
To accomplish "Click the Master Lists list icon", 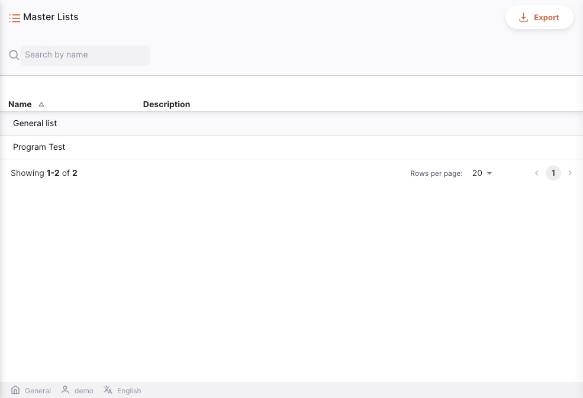I will pos(15,18).
